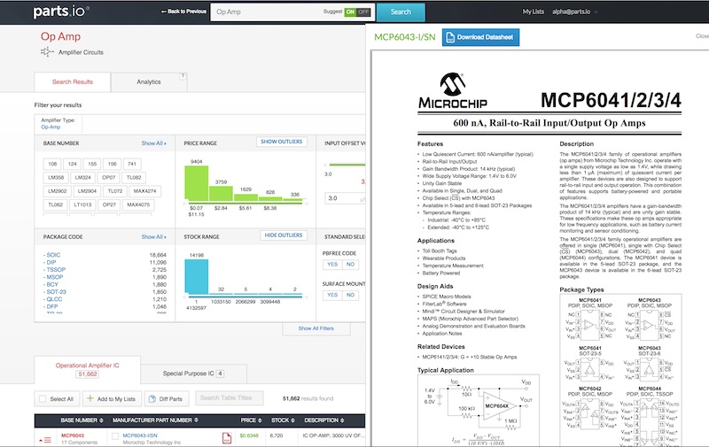
Task: Choose YES under PBFREE Code
Action: [332, 265]
